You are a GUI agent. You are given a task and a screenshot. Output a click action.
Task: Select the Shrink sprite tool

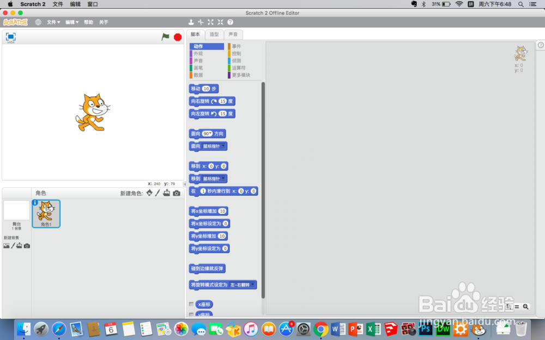coord(220,22)
